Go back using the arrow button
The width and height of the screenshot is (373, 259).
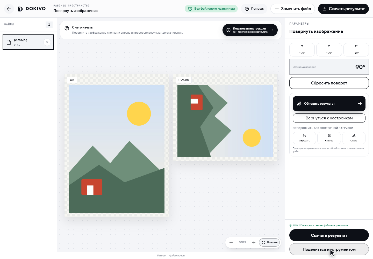(9, 9)
